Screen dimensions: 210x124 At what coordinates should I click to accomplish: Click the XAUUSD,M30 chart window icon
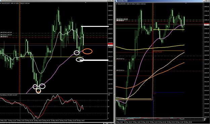116,1
